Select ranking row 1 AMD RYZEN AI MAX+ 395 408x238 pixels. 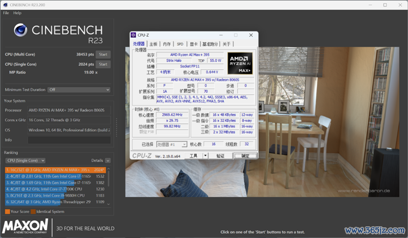tap(55, 170)
